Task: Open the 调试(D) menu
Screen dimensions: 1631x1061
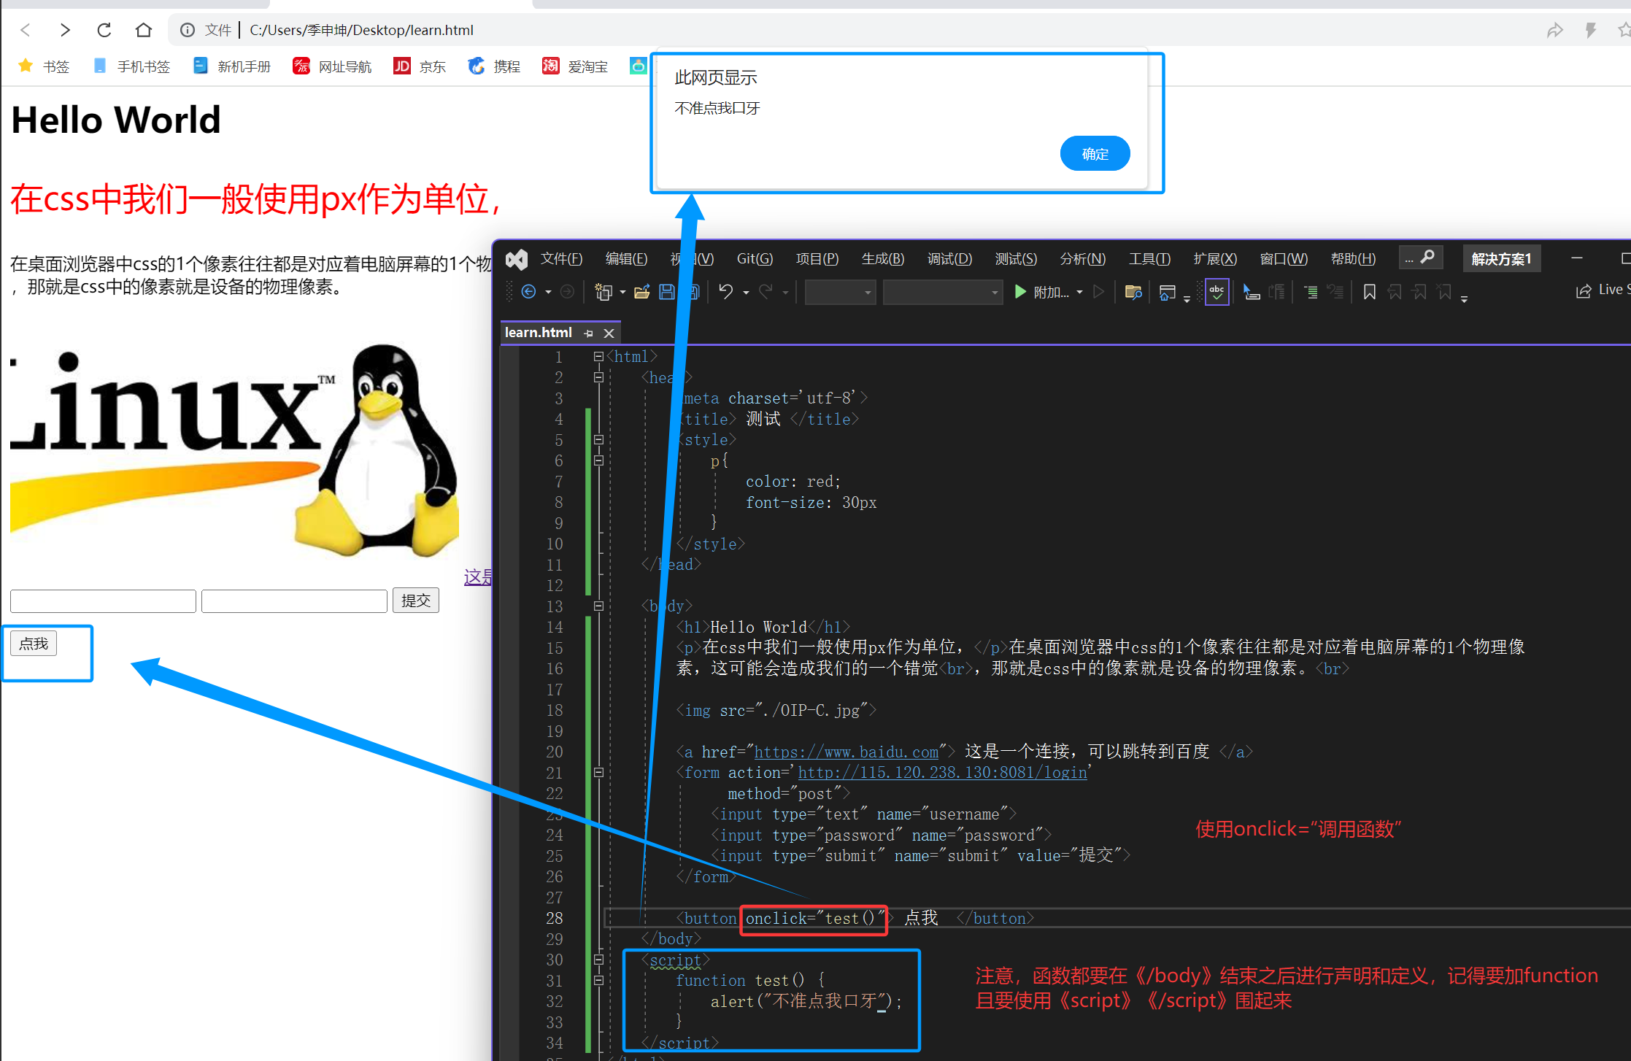Action: 949,259
